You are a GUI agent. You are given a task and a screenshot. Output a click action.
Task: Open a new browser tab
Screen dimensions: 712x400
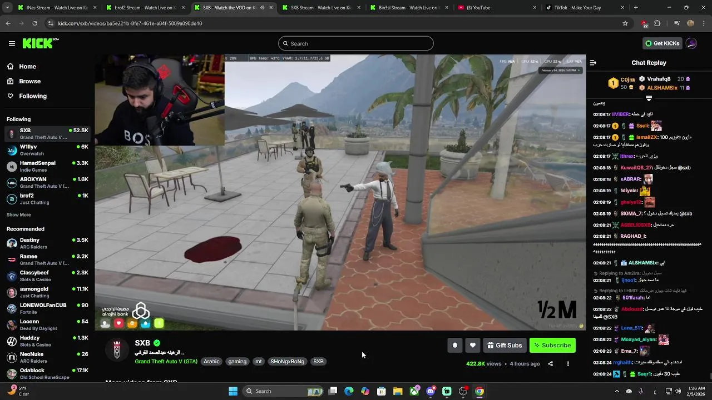(636, 8)
